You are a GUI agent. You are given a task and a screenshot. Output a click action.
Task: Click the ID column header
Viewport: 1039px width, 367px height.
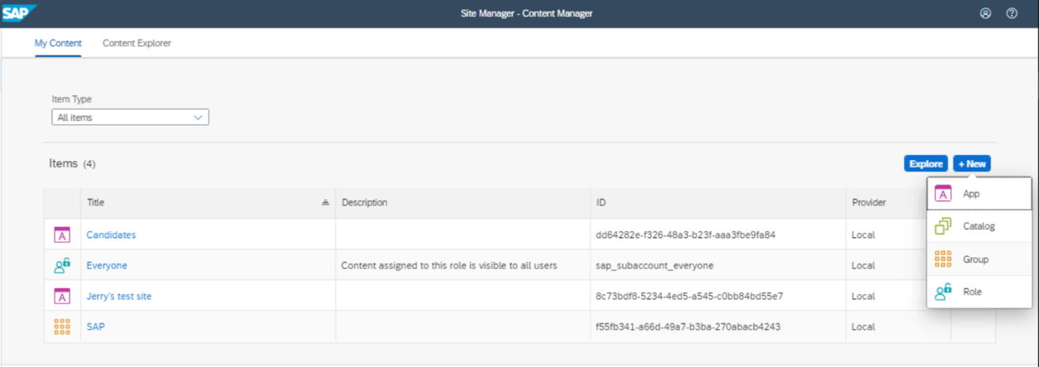718,203
